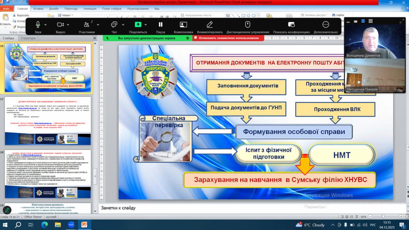The width and height of the screenshot is (409, 230).
Task: Open the Компоновка layout options
Action: tap(183, 25)
